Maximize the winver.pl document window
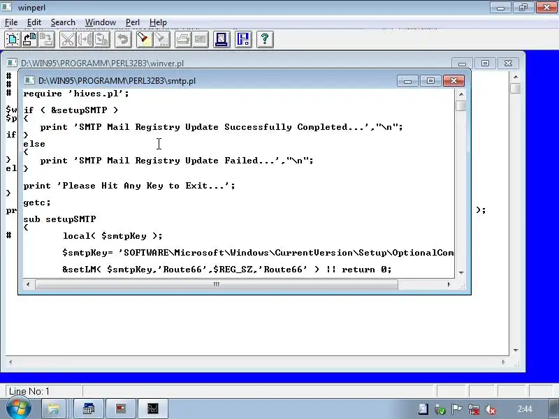Image resolution: width=559 pixels, height=419 pixels. pyautogui.click(x=485, y=63)
